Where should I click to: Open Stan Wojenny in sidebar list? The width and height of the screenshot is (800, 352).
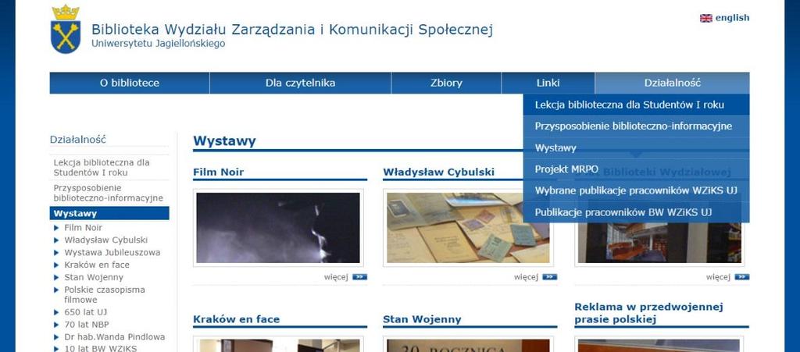pos(94,278)
